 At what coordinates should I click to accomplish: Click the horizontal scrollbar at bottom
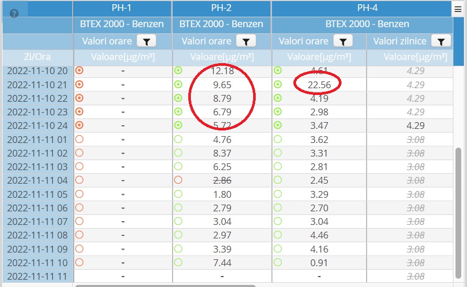pyautogui.click(x=165, y=285)
